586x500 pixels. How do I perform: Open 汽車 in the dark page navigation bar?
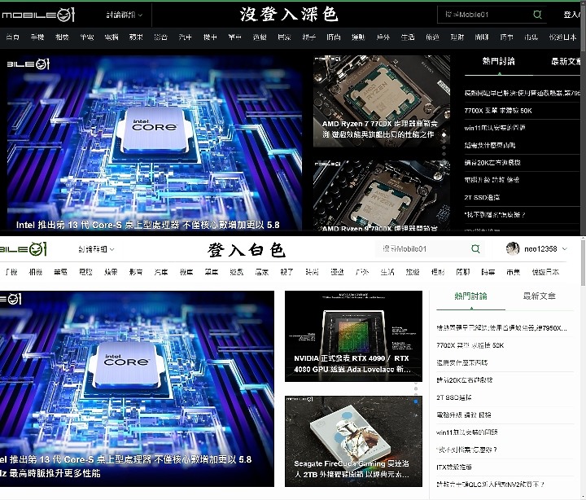(x=185, y=37)
